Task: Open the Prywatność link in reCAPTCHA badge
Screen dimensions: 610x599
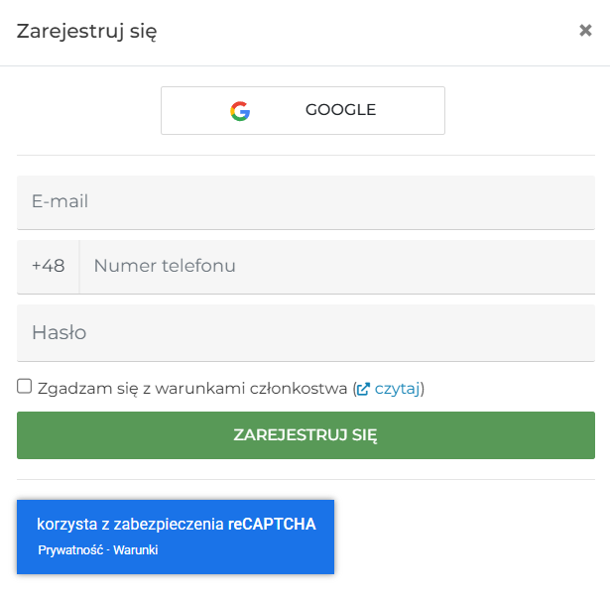Action: 72,550
